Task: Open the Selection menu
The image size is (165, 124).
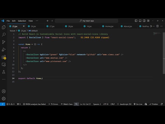Action: tap(22, 21)
